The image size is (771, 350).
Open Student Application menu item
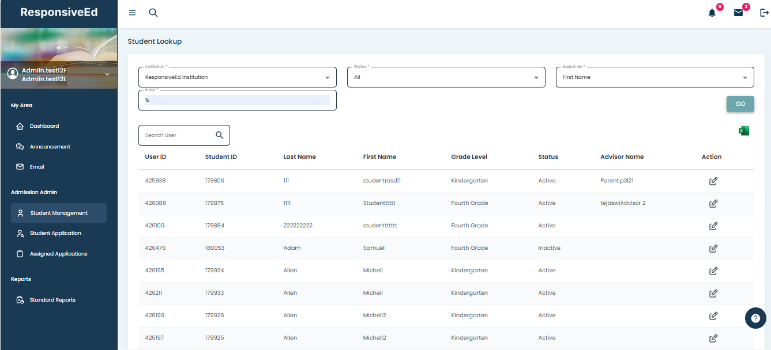coord(55,233)
